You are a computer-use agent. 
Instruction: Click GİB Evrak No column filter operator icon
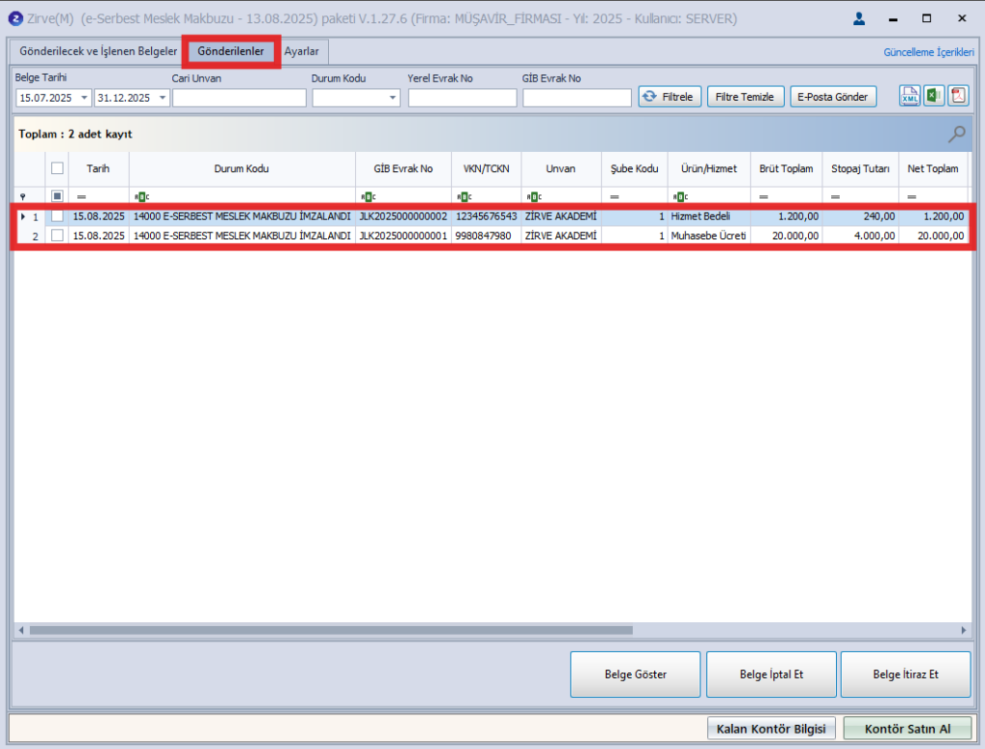tap(368, 196)
